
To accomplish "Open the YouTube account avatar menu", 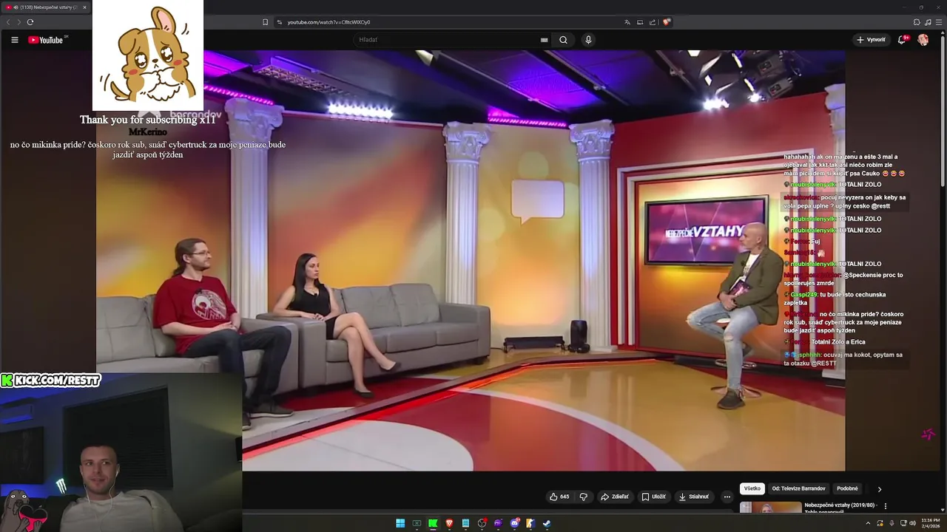I will 923,40.
